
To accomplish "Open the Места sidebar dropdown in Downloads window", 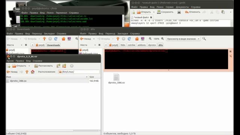I will pos(21,45).
